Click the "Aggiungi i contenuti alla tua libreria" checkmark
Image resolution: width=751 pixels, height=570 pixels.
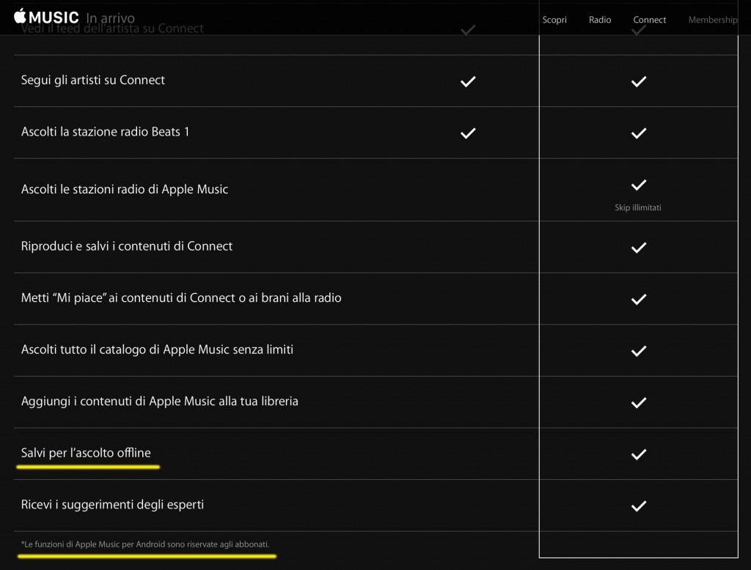pos(638,401)
